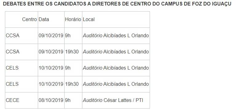The width and height of the screenshot is (240, 112).
Task: Select the Horário column header
Action: (x=73, y=20)
